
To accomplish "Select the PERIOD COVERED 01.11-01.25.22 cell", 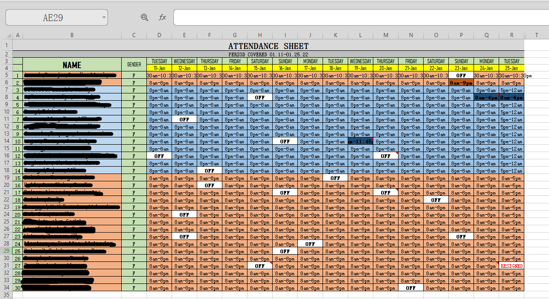I will [268, 54].
